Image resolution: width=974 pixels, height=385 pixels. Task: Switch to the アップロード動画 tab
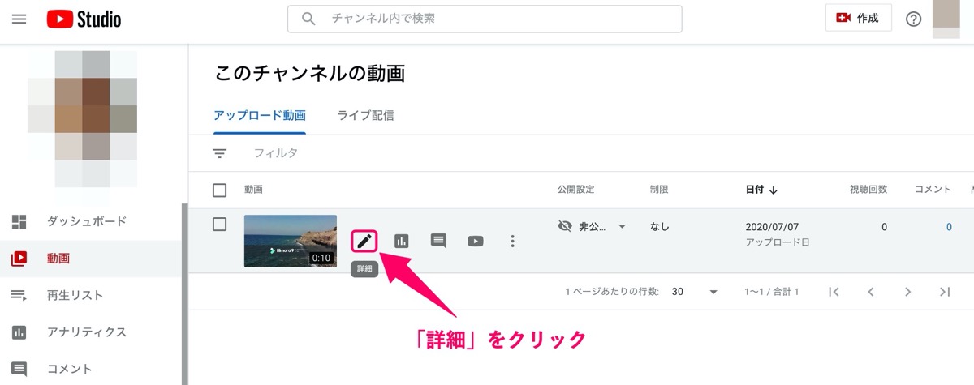pyautogui.click(x=260, y=115)
